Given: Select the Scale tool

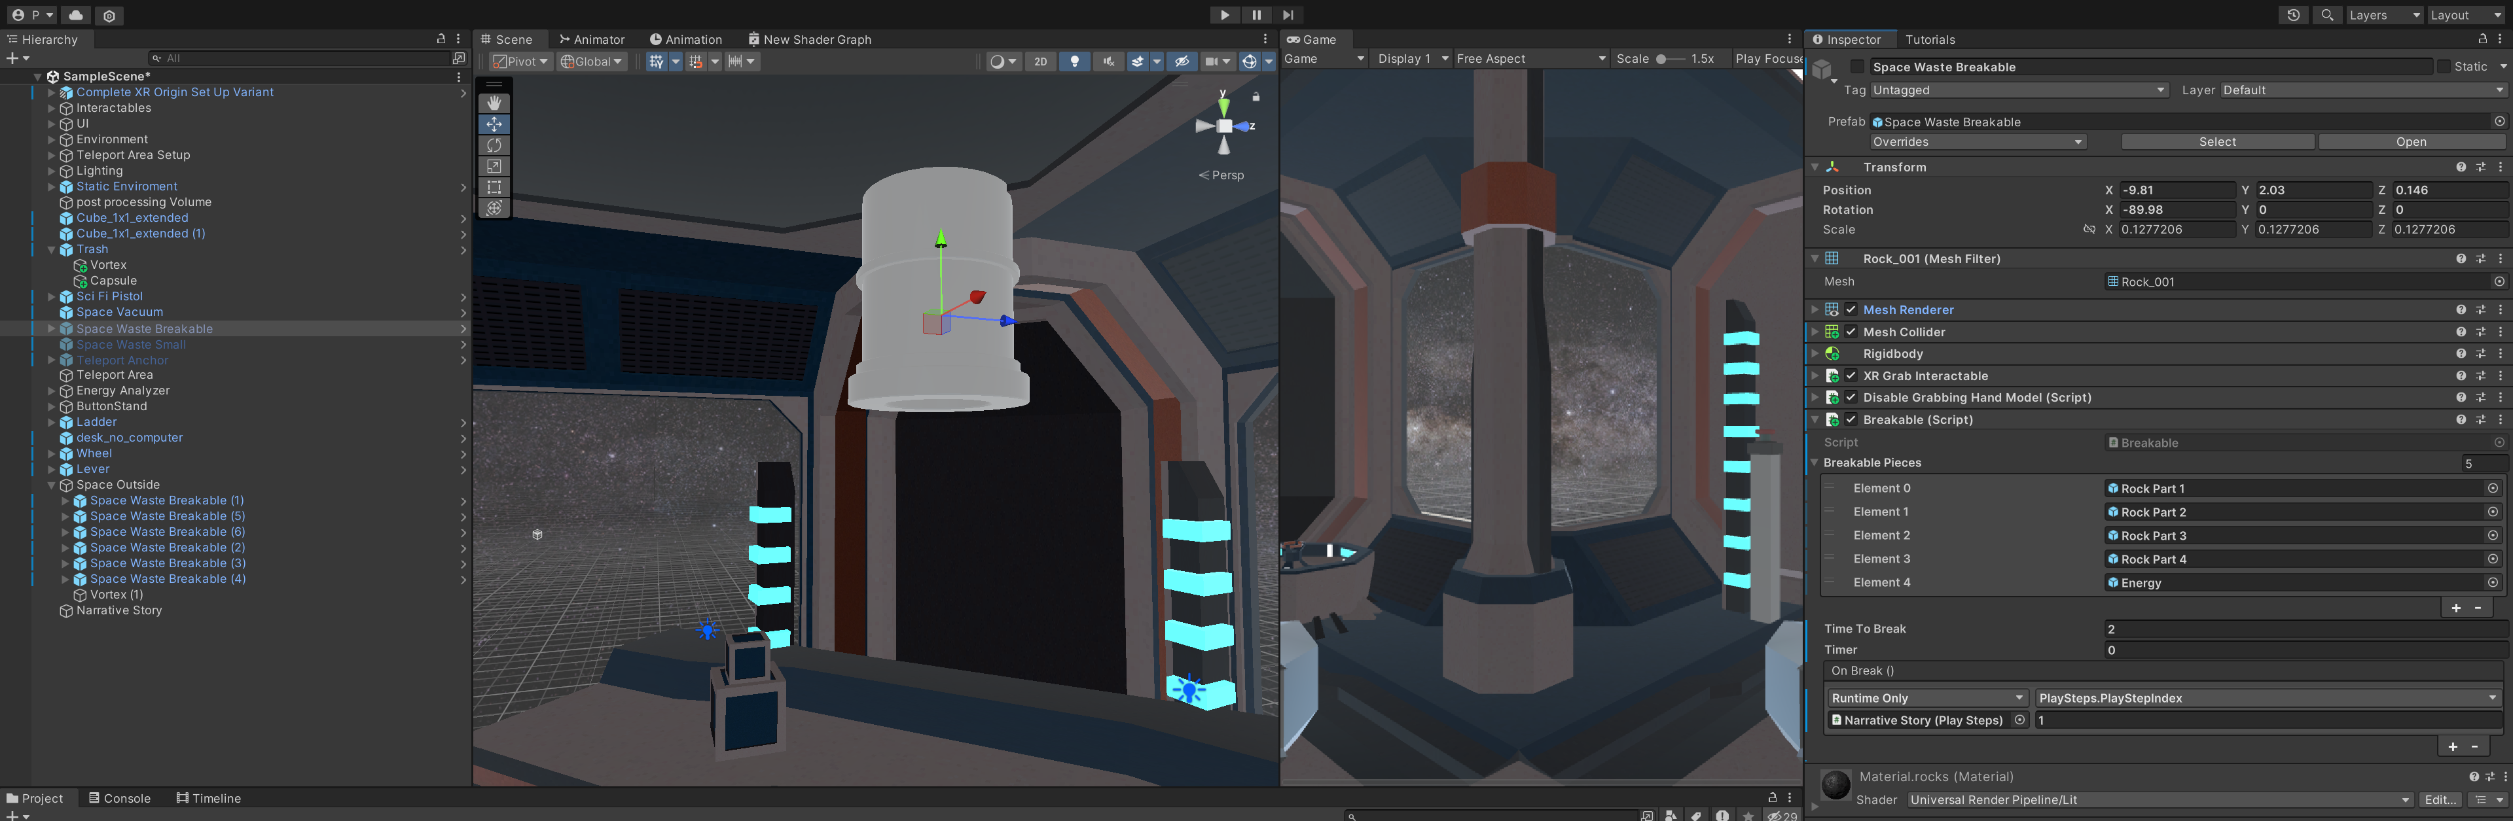Looking at the screenshot, I should [494, 167].
